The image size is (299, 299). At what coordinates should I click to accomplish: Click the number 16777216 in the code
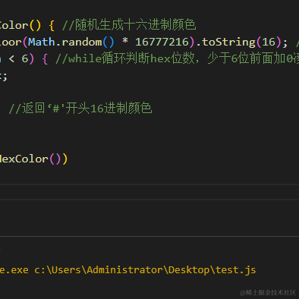(x=162, y=42)
